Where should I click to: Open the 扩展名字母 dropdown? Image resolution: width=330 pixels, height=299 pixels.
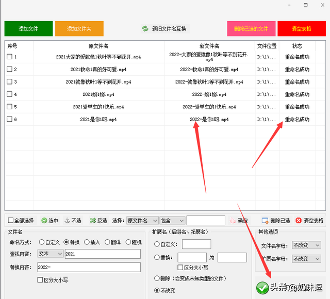coord(306,259)
